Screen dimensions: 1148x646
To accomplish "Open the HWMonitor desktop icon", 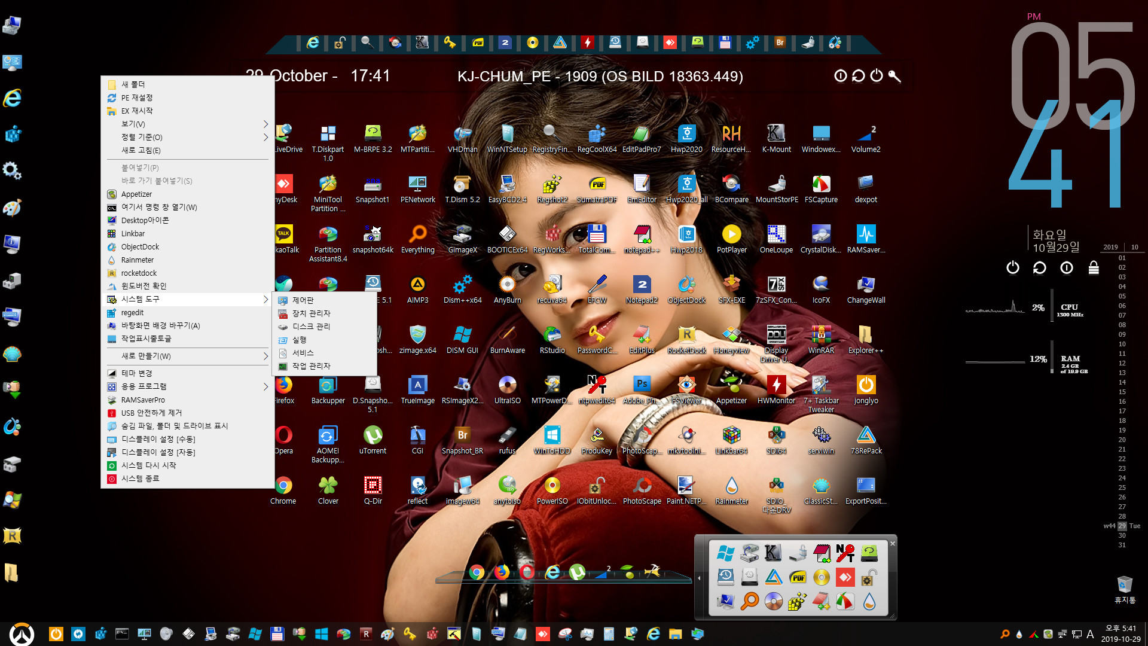I will click(x=776, y=389).
